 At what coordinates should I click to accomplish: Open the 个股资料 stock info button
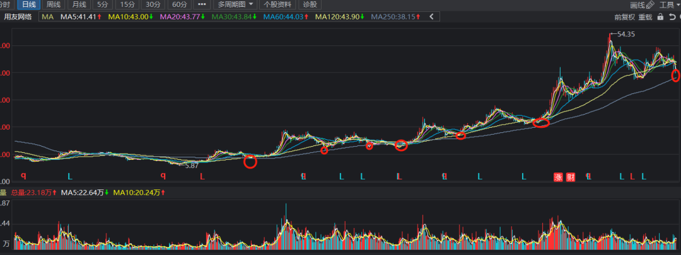[x=277, y=5]
